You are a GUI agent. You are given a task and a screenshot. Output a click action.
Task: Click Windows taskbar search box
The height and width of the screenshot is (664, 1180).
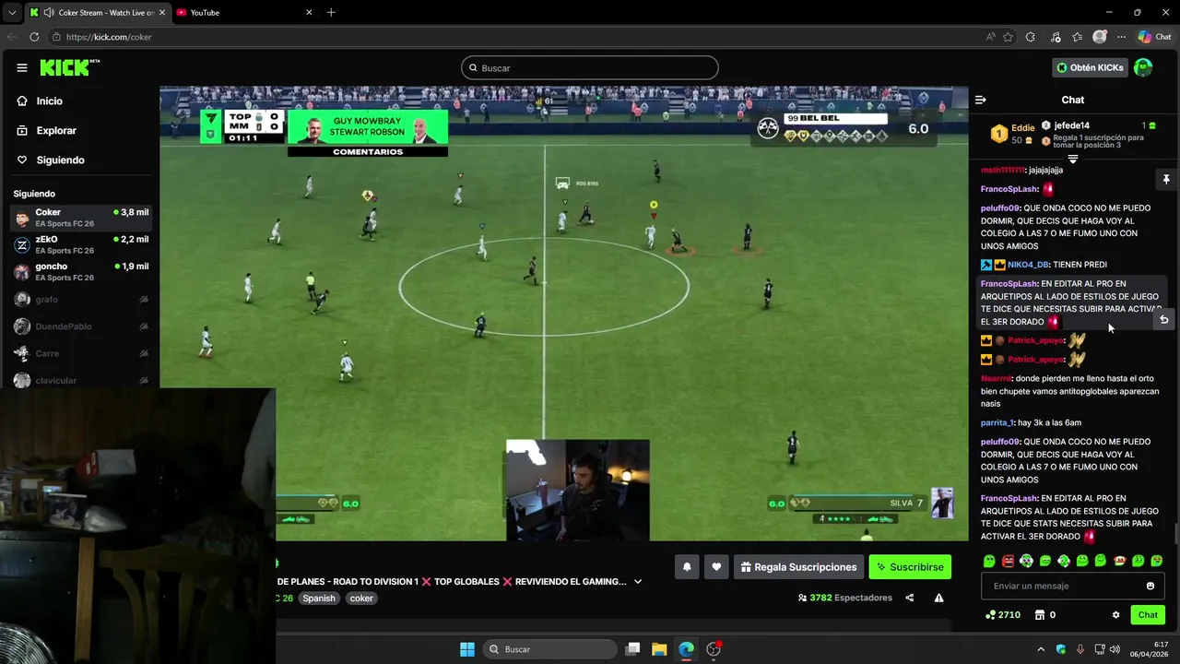[550, 649]
